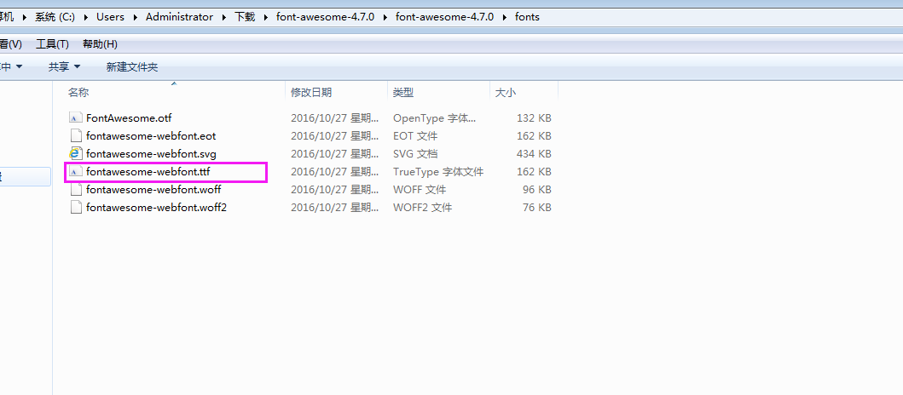Click the EOT 文件 type cell
The height and width of the screenshot is (395, 903).
coord(415,135)
